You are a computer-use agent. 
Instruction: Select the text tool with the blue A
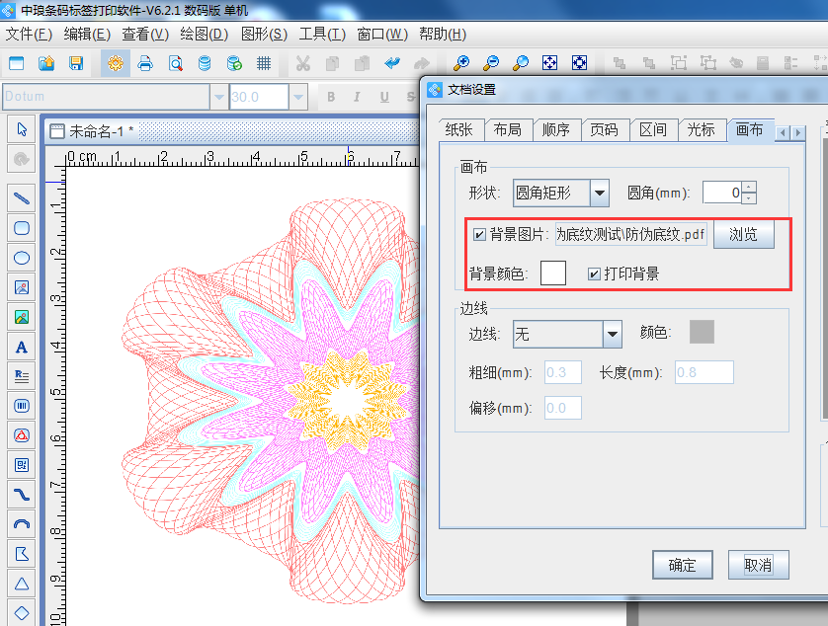20,347
